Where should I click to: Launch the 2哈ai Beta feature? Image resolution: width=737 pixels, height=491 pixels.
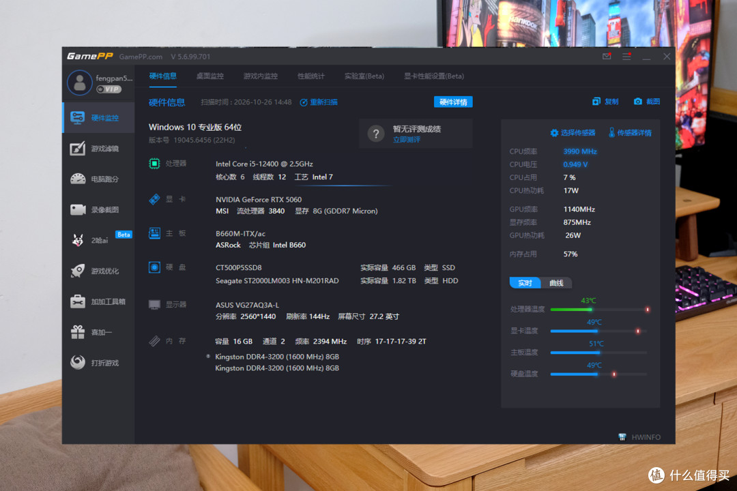99,240
